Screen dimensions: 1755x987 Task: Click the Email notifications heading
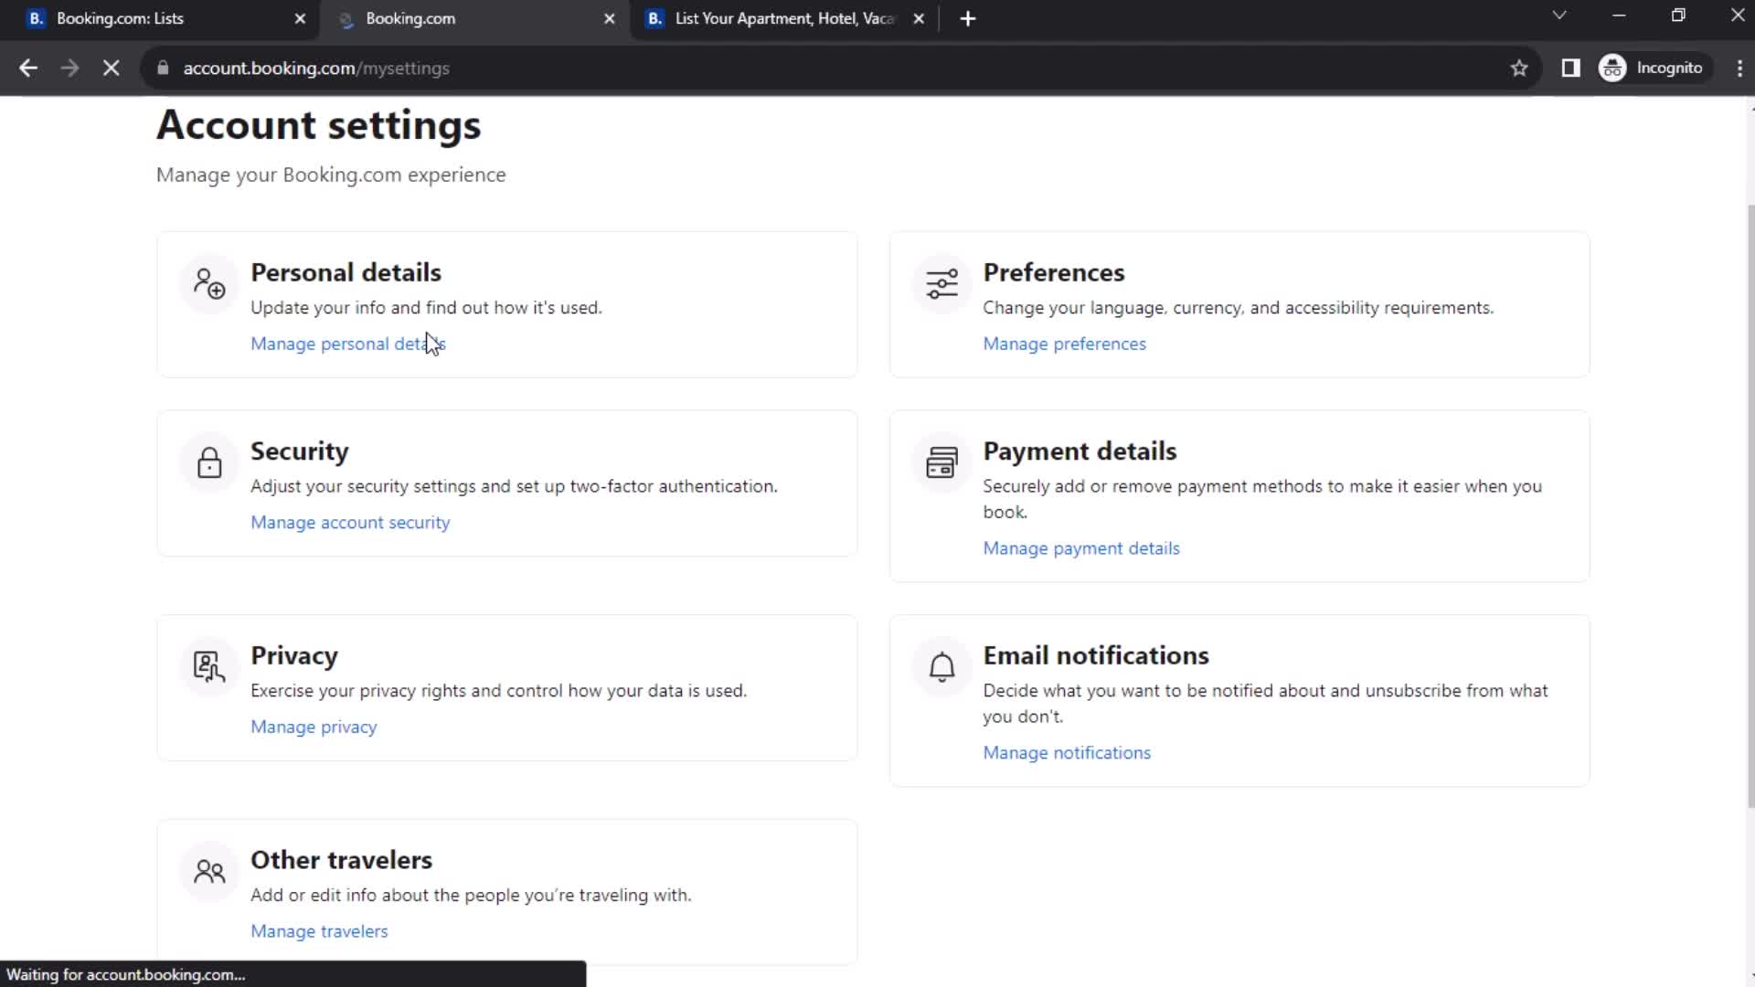click(1095, 656)
